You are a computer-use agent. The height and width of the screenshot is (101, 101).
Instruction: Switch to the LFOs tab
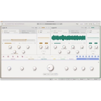tap(54, 59)
